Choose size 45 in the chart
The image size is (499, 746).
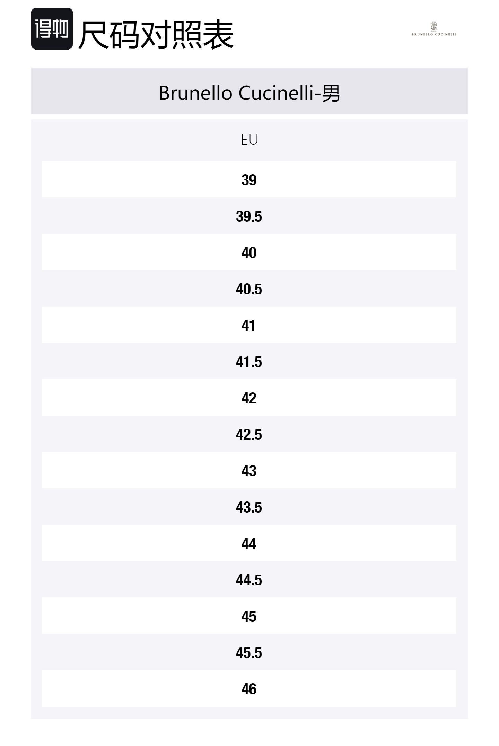(249, 616)
